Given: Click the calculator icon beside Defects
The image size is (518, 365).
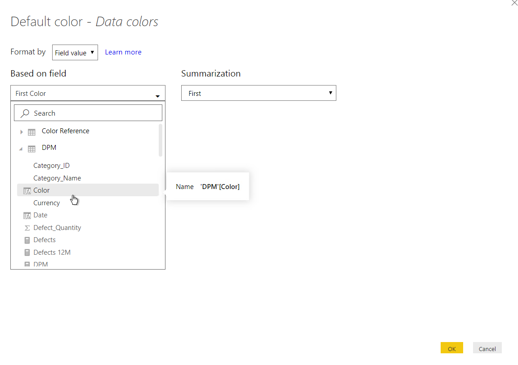Looking at the screenshot, I should tap(27, 240).
